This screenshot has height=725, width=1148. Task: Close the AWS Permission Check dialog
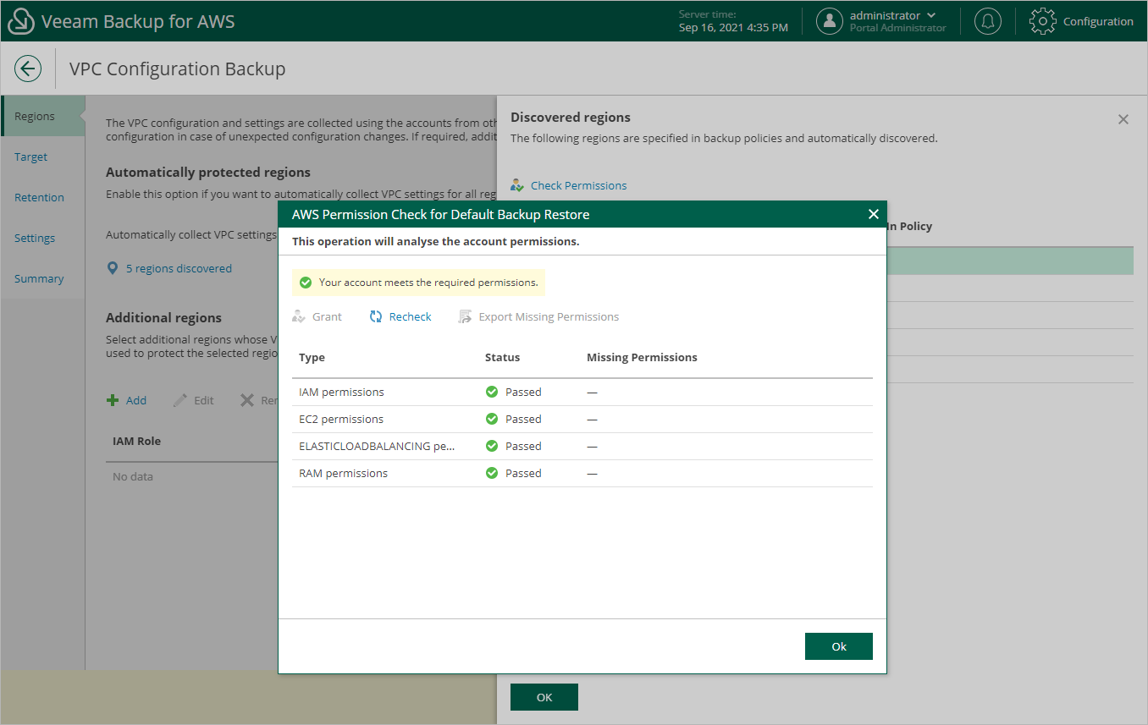(873, 214)
